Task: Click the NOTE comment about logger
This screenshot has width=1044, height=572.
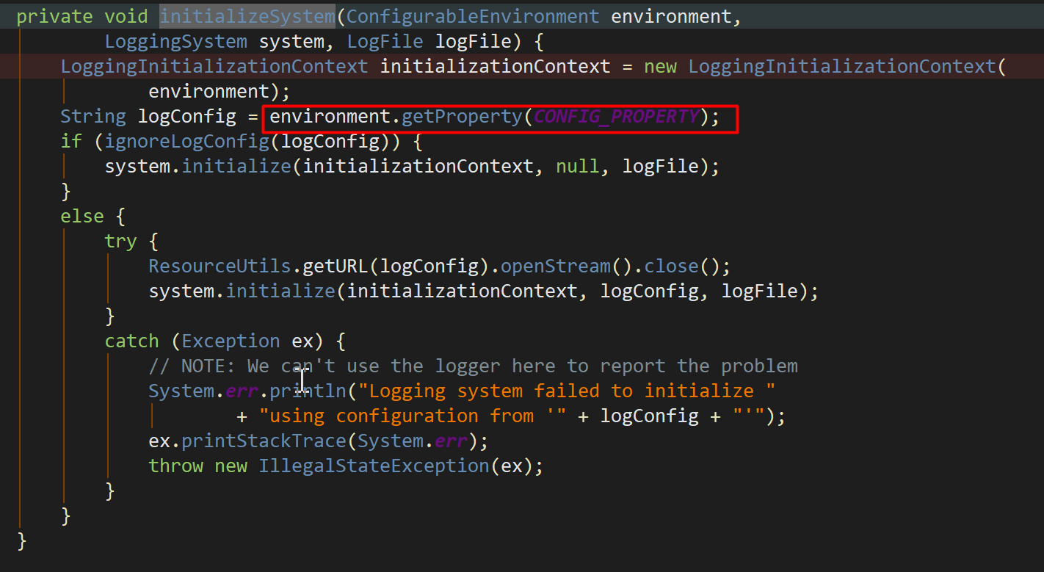Action: click(473, 365)
